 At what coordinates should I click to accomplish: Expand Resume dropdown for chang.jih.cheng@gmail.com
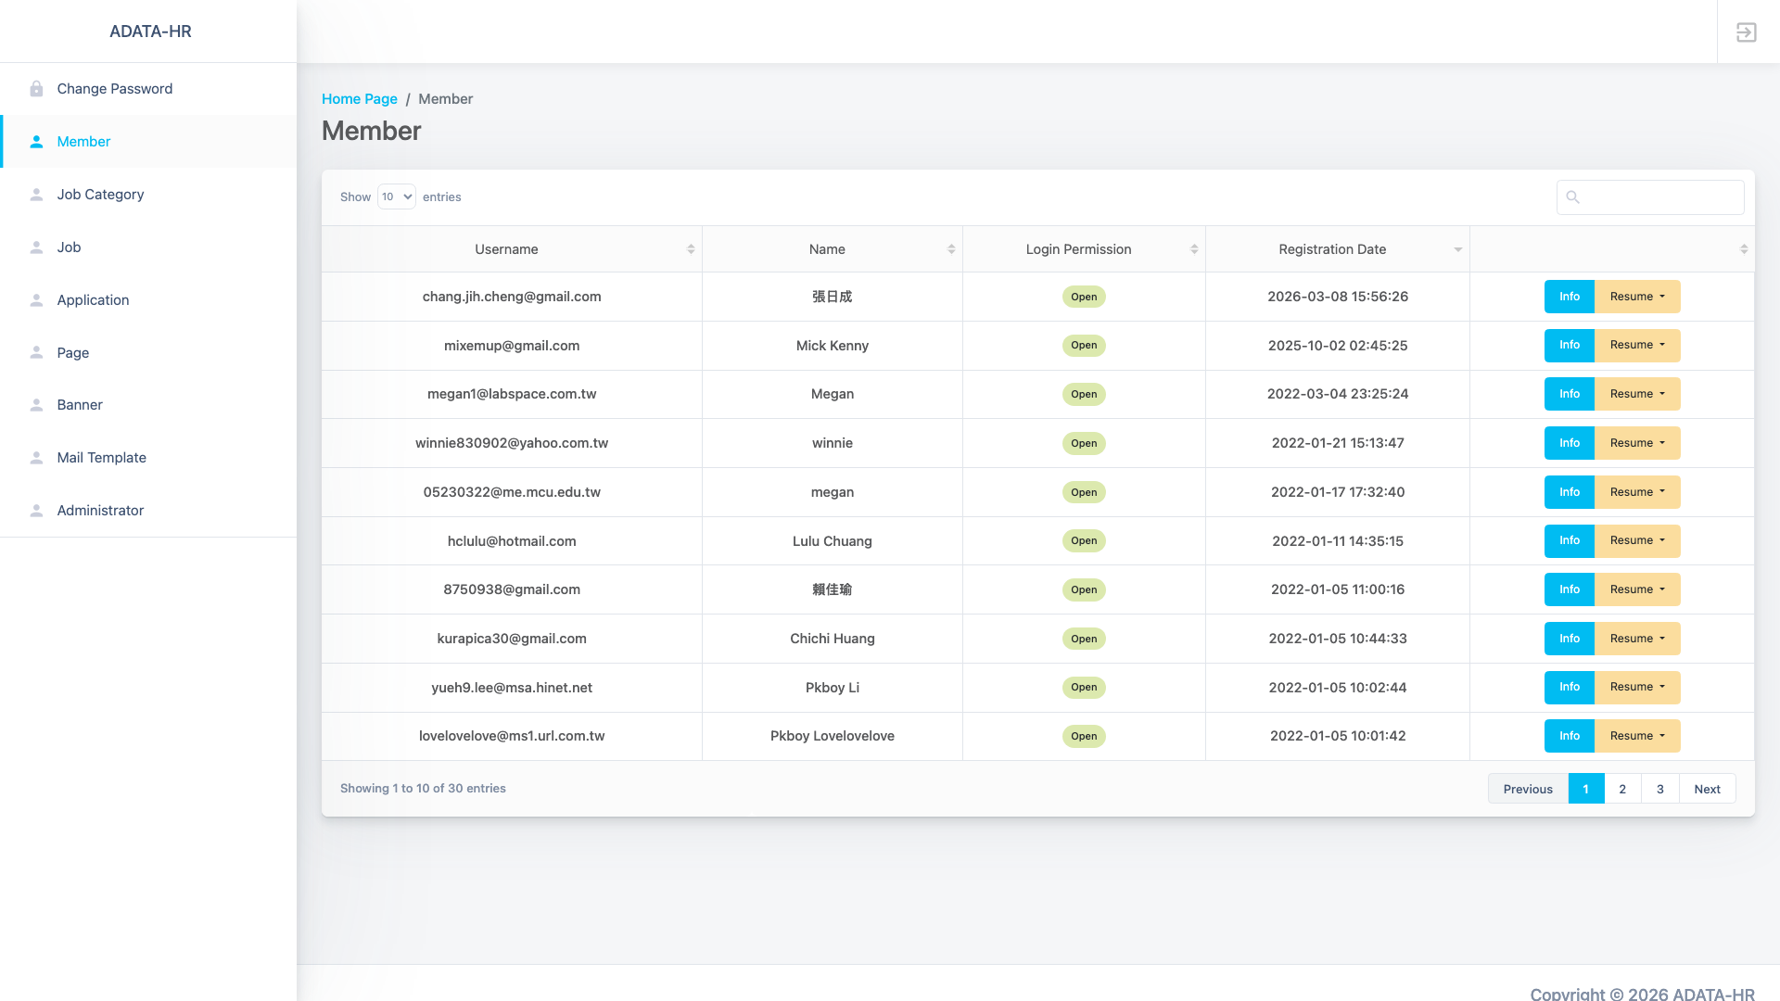pos(1637,297)
